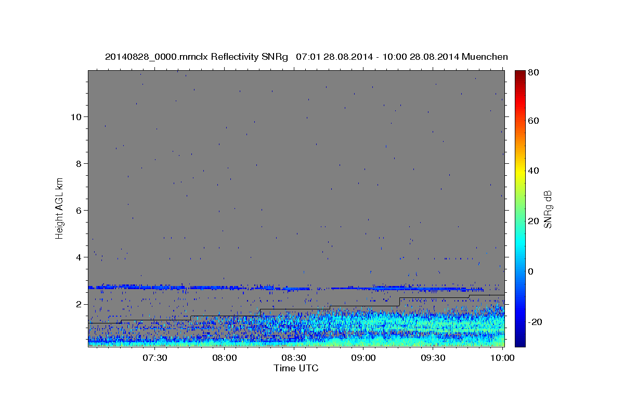Viewport: 624px width, 416px height.
Task: Select the height tick label '10'
Action: 75,116
